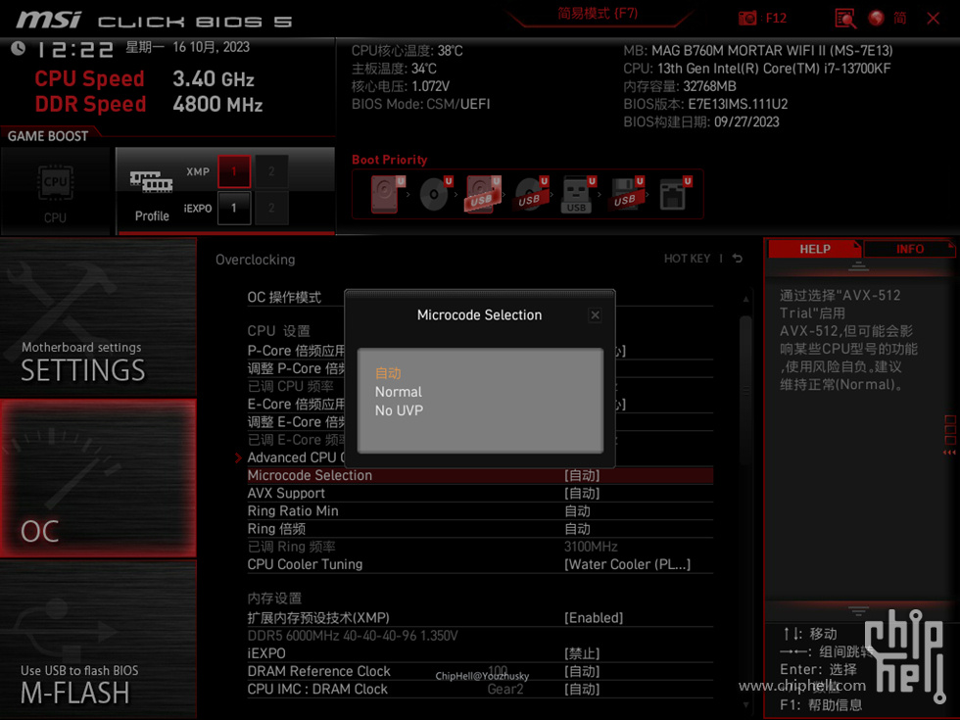Enable iEXPO profile 2

[271, 208]
